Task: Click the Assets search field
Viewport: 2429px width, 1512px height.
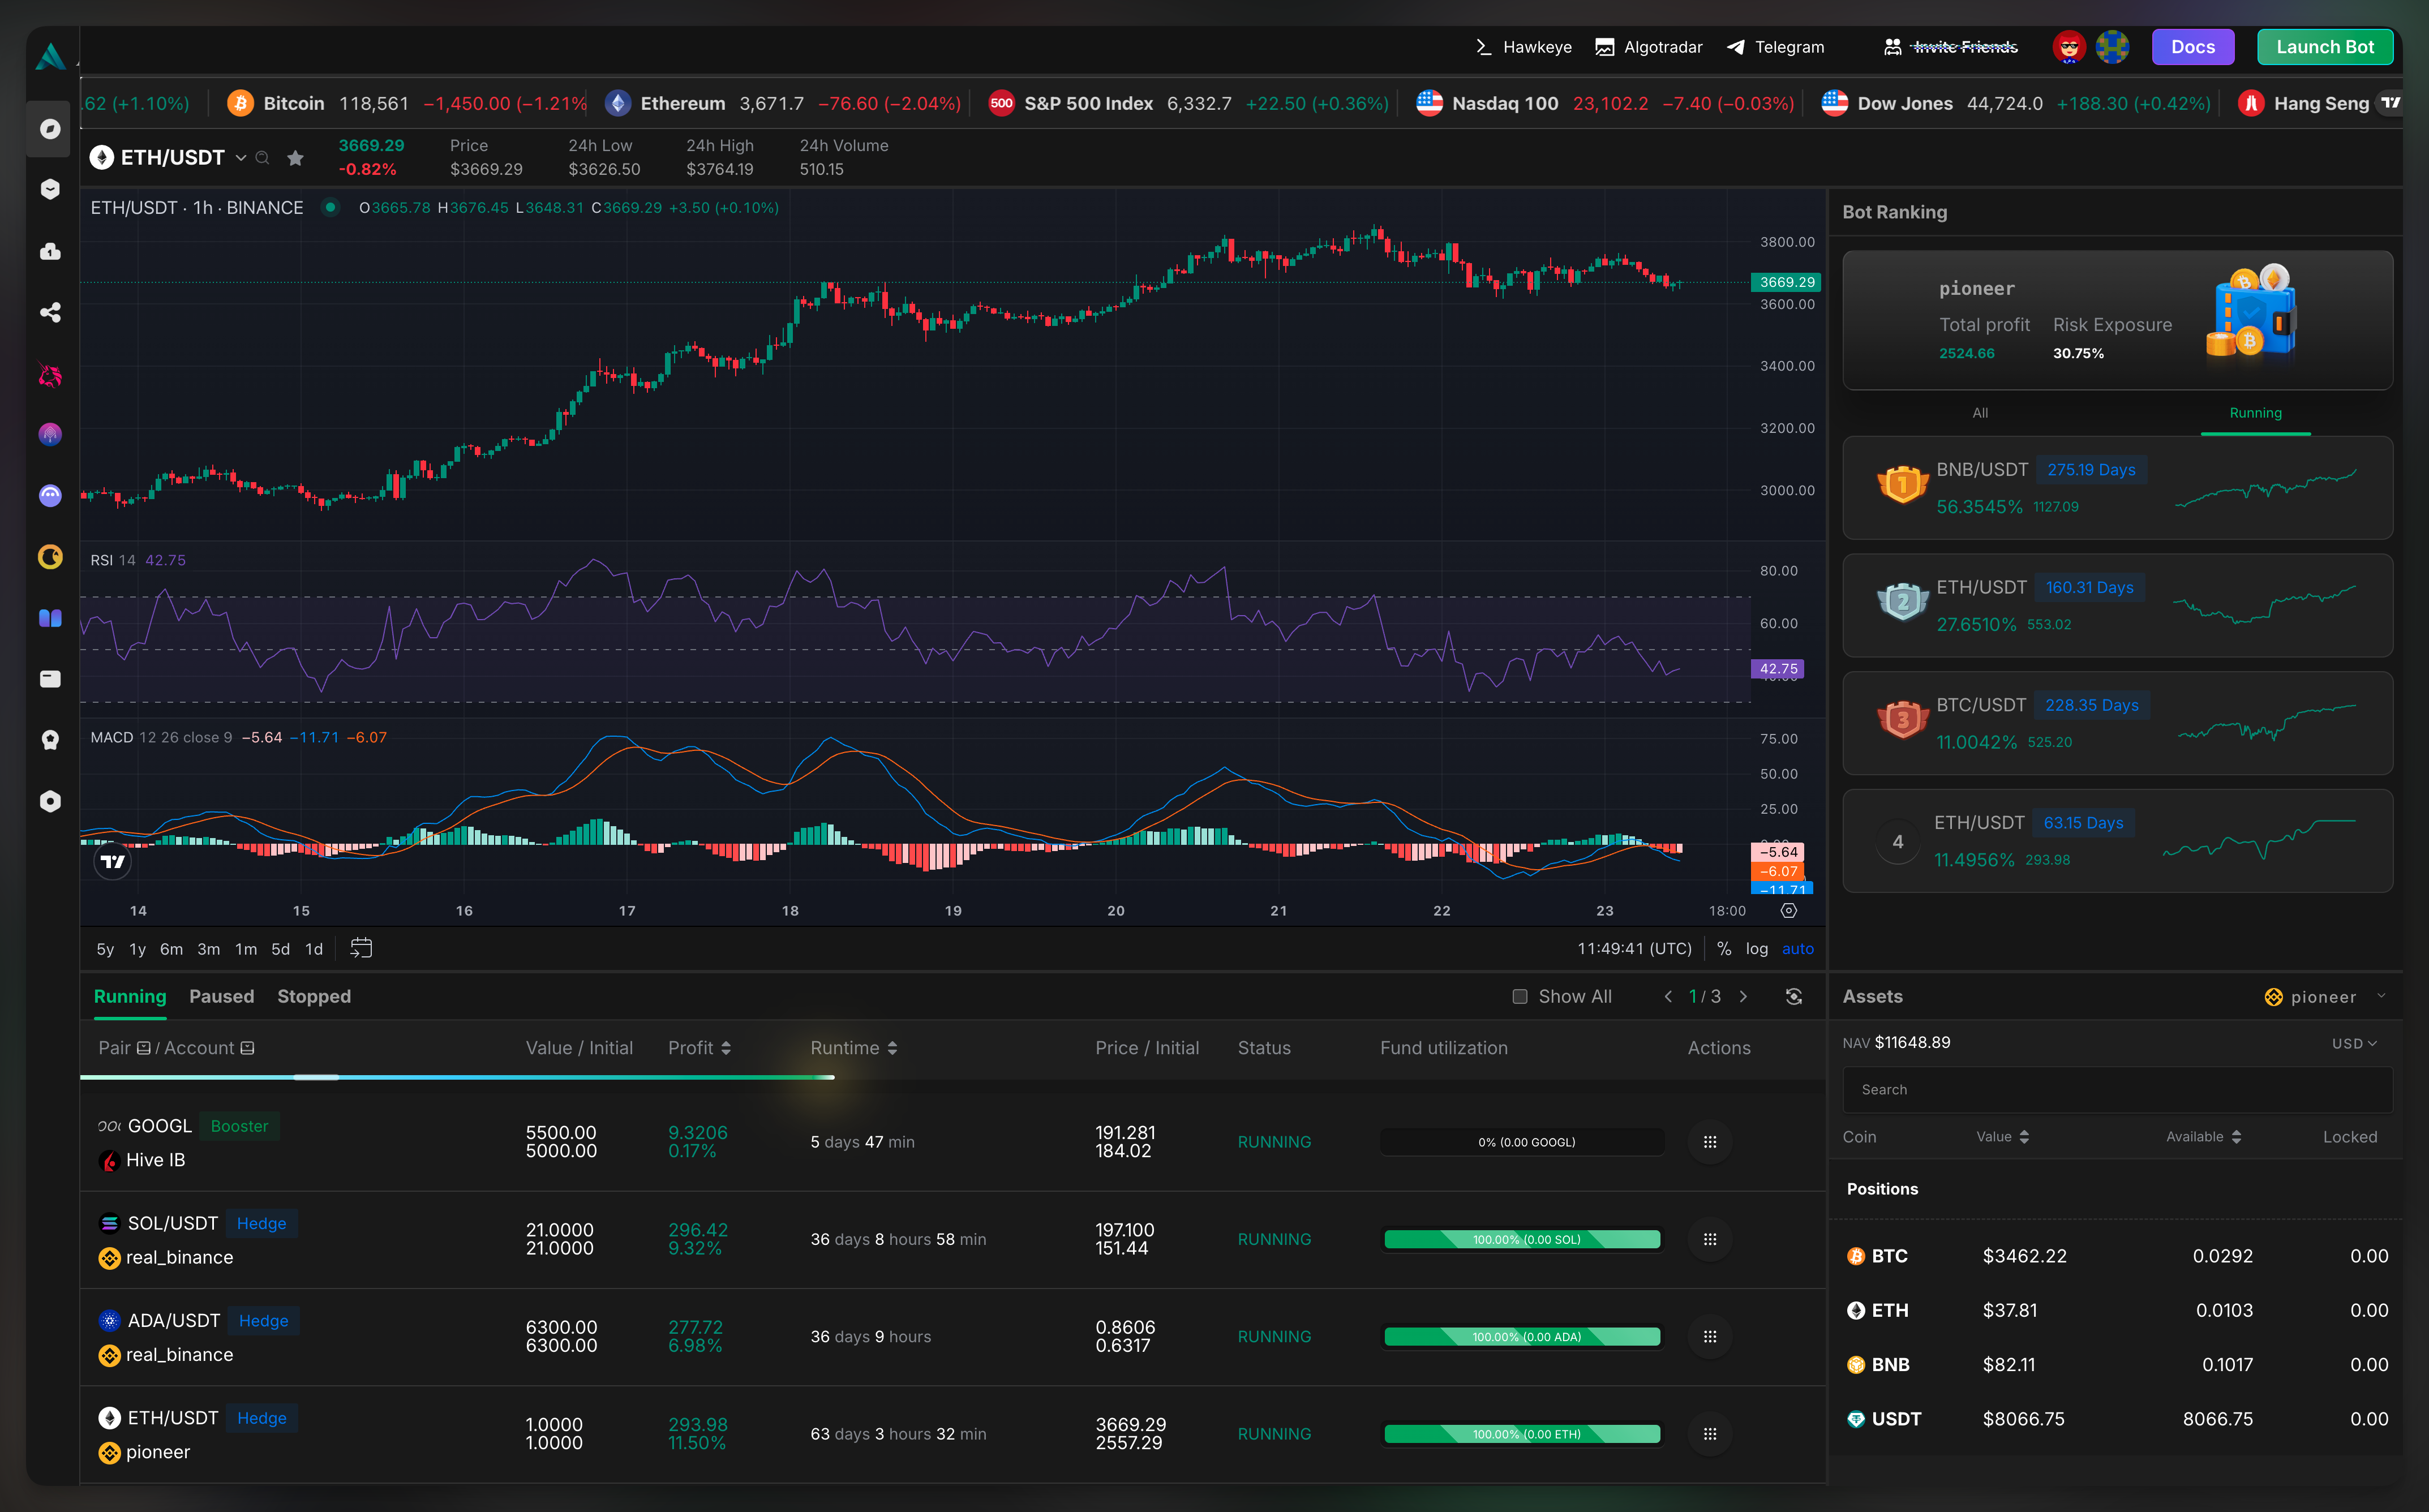Action: click(2117, 1089)
